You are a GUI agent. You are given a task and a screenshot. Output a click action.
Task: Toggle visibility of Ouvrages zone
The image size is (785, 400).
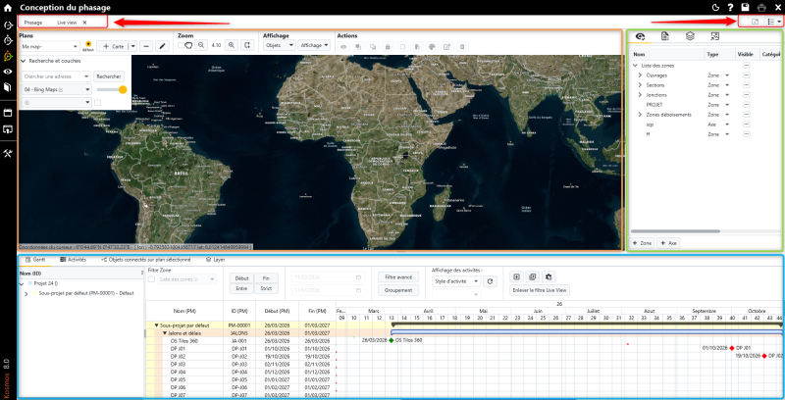point(746,75)
